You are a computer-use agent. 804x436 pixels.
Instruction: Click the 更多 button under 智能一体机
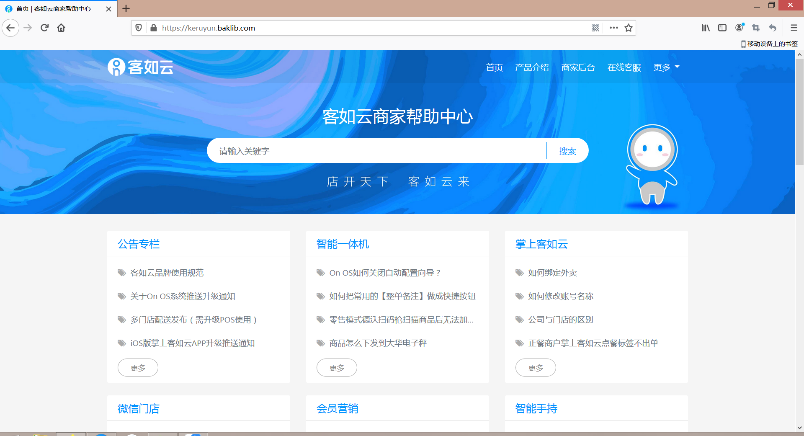[337, 368]
